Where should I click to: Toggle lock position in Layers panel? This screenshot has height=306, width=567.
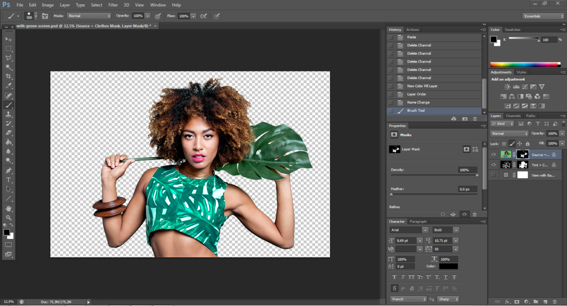(x=519, y=144)
